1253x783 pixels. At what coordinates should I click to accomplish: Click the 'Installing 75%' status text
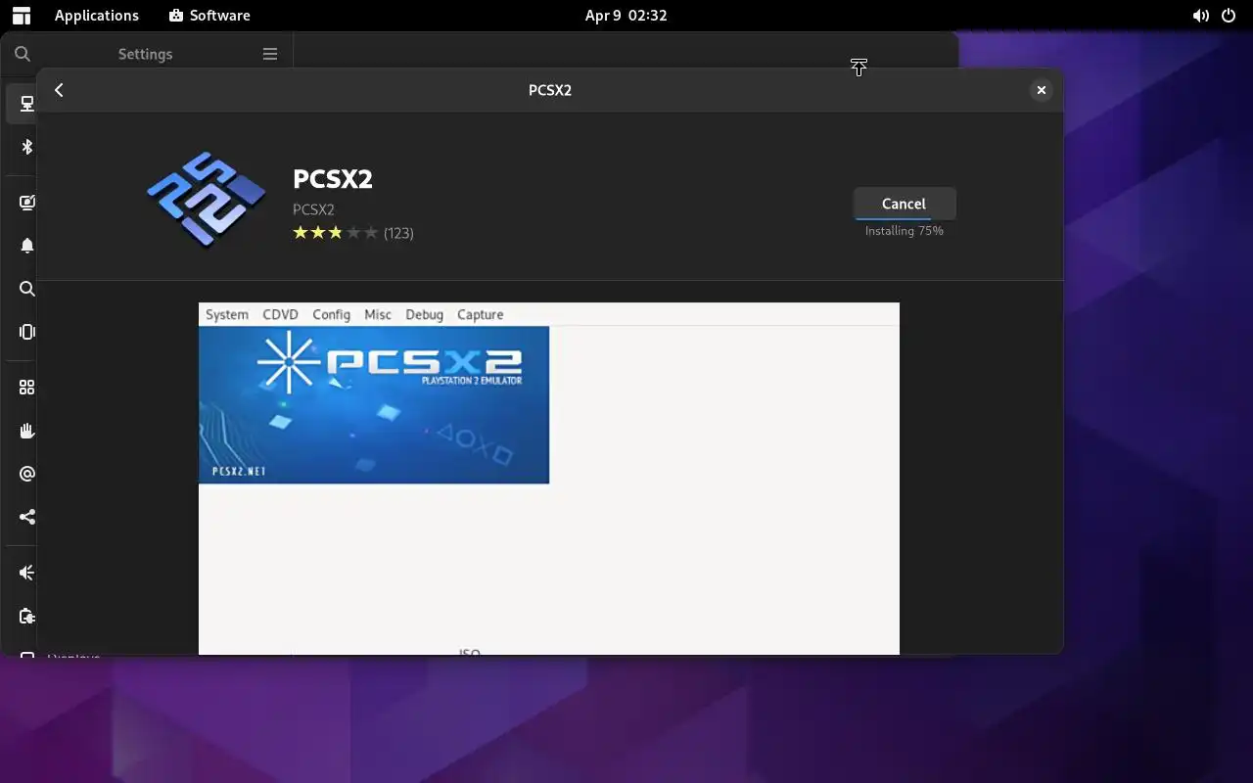[904, 231]
